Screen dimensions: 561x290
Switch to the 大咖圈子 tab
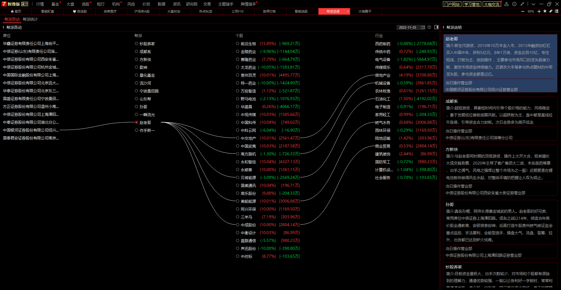[x=365, y=11]
